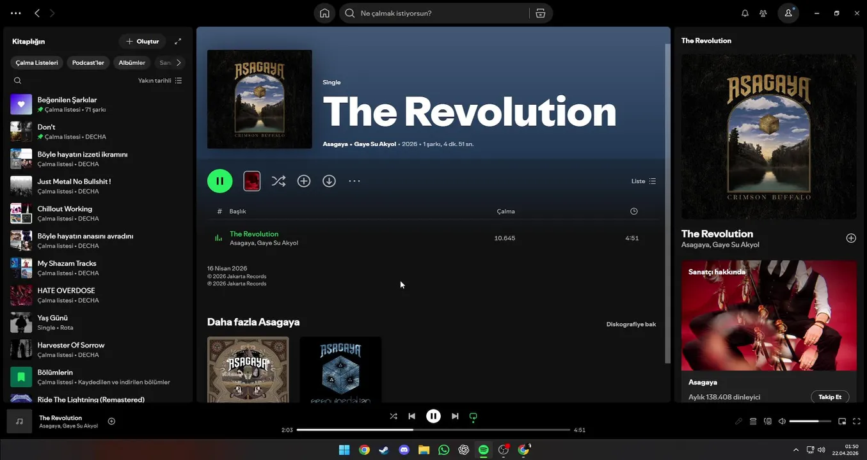Select The Revolution track row title
This screenshot has width=867, height=460.
pyautogui.click(x=254, y=234)
